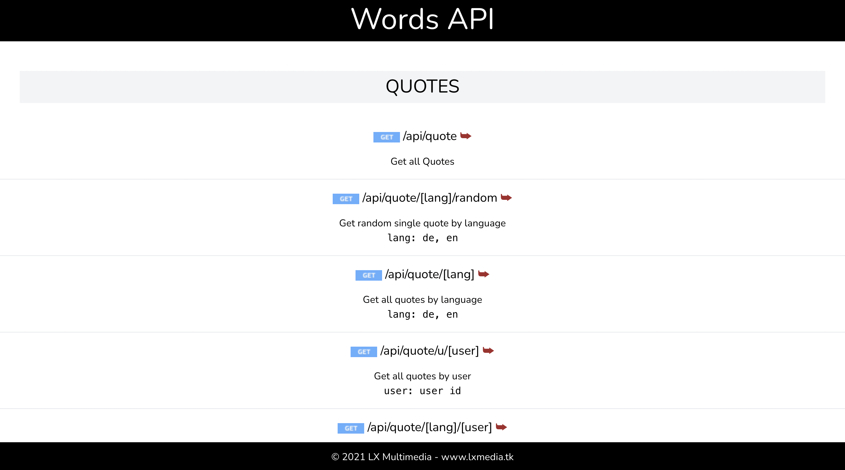This screenshot has width=845, height=470.
Task: Click the Words API page title
Action: pos(422,19)
